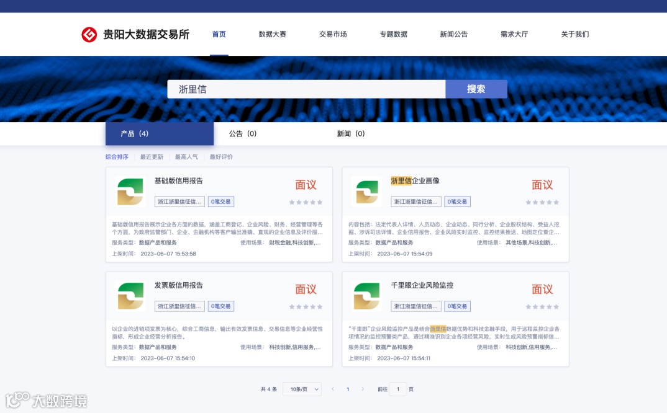Sort results by 综合排序
This screenshot has height=413, width=667.
coord(117,157)
